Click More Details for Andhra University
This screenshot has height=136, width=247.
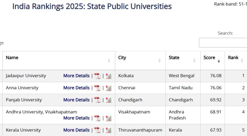[x=76, y=118]
